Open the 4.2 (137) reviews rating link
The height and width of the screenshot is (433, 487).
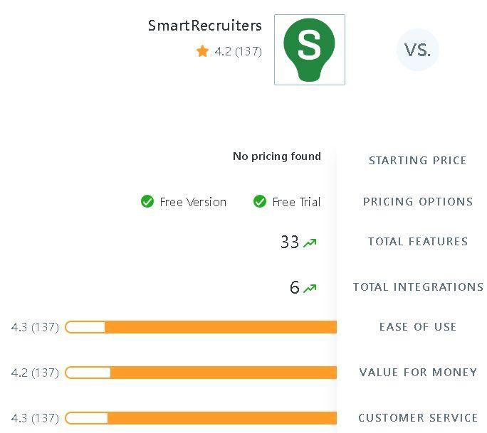[x=239, y=51]
